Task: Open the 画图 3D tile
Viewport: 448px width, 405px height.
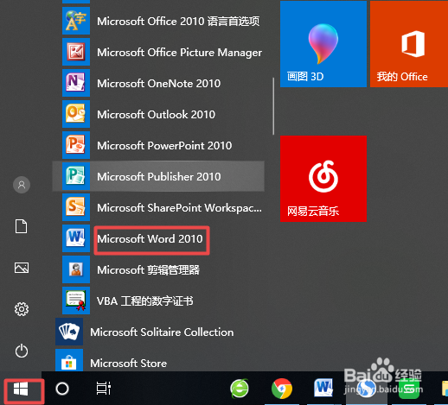Action: pyautogui.click(x=323, y=44)
